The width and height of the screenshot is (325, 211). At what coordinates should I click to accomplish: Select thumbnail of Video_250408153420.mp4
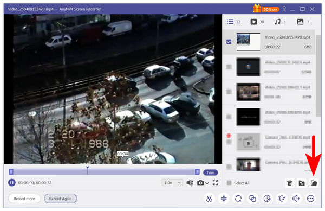click(248, 42)
